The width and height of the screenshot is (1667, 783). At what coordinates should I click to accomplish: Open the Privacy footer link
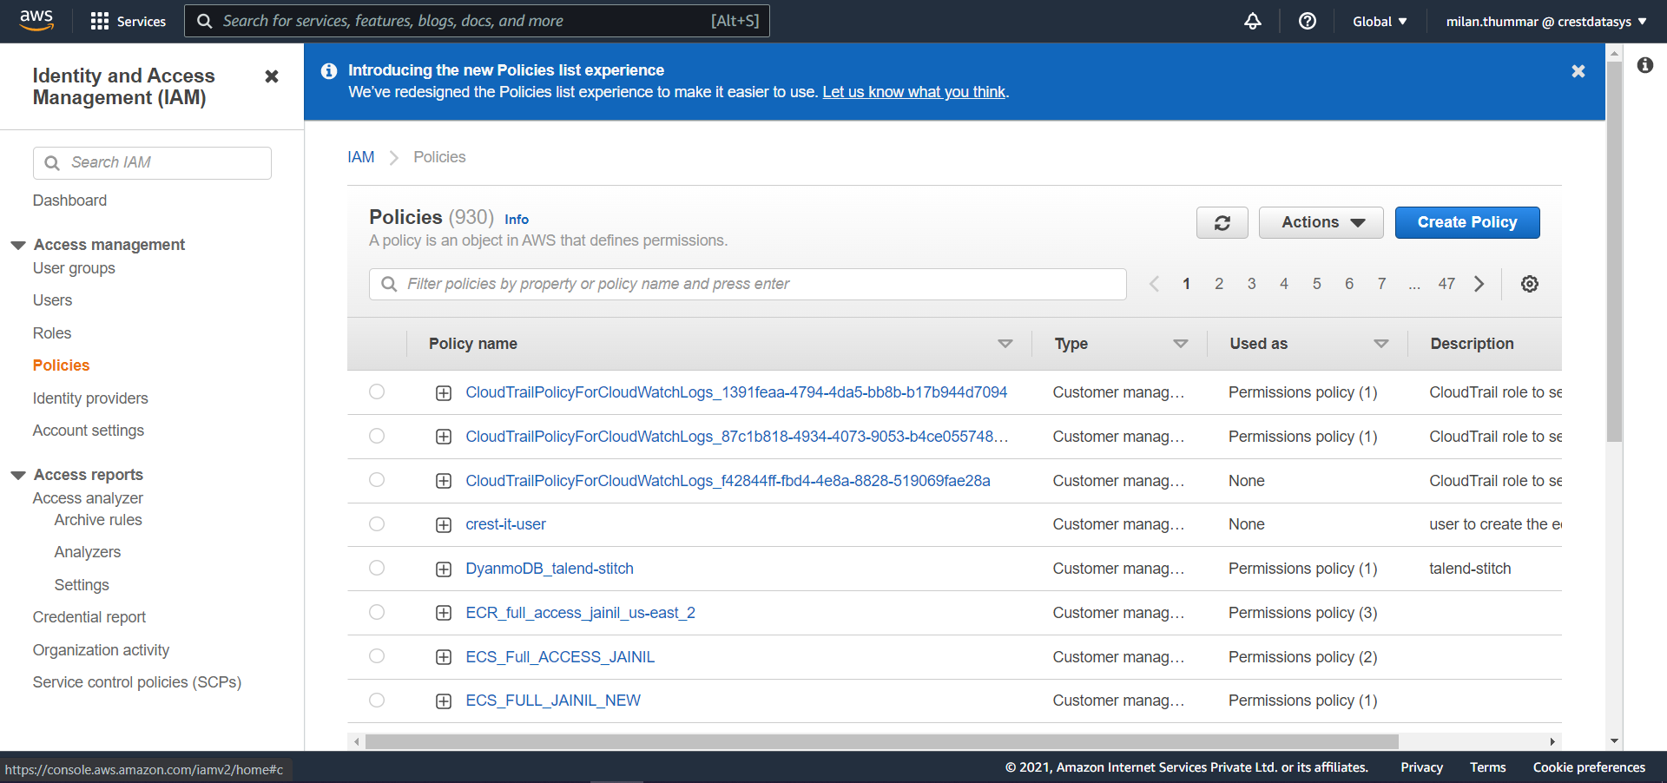tap(1421, 767)
